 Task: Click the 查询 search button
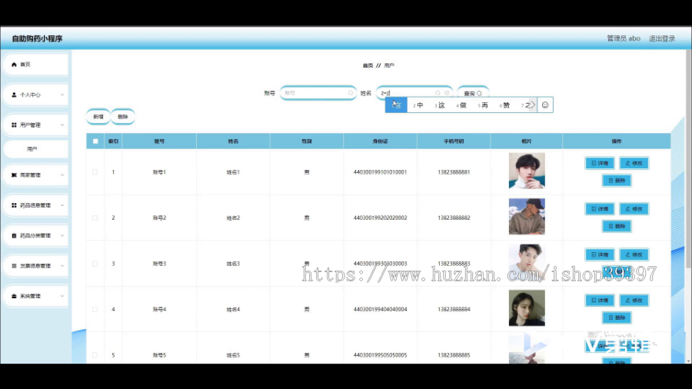tap(473, 93)
